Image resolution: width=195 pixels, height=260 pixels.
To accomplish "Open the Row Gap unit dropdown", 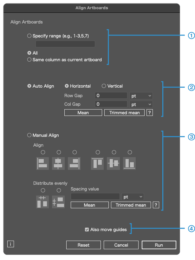I will pyautogui.click(x=141, y=96).
